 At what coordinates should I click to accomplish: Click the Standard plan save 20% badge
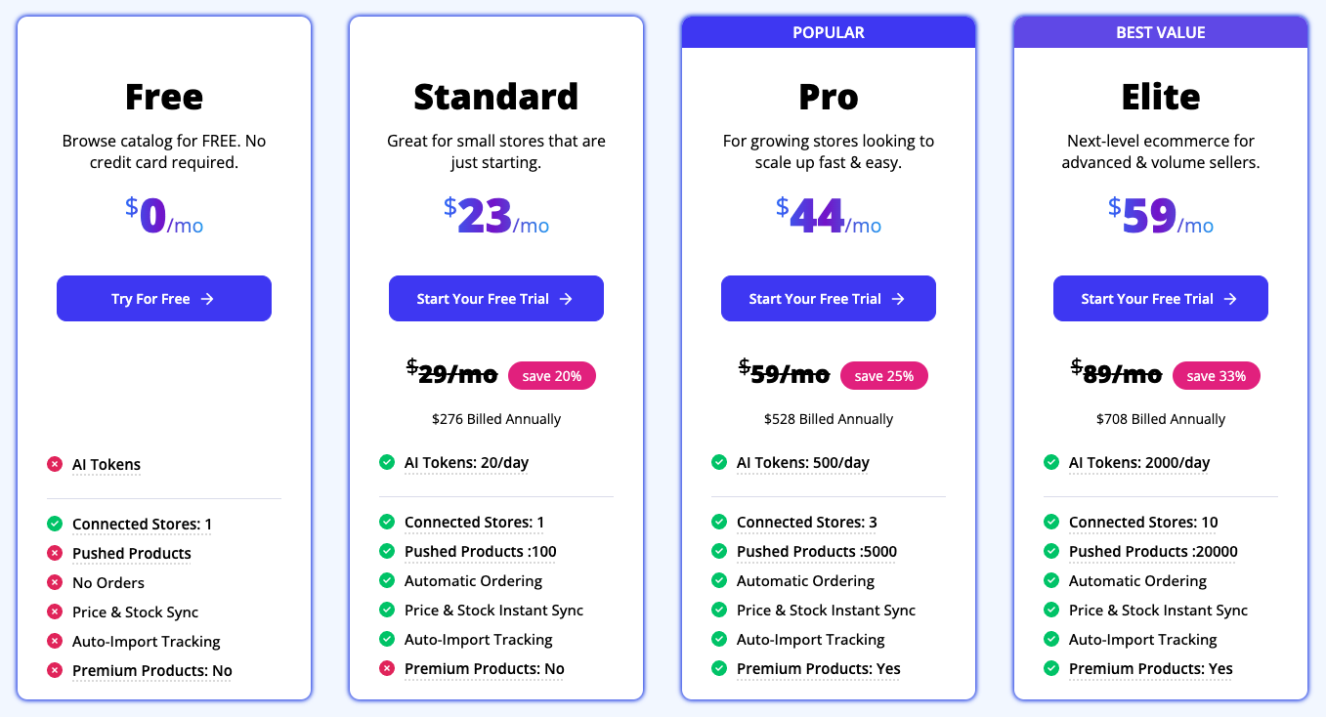tap(551, 376)
